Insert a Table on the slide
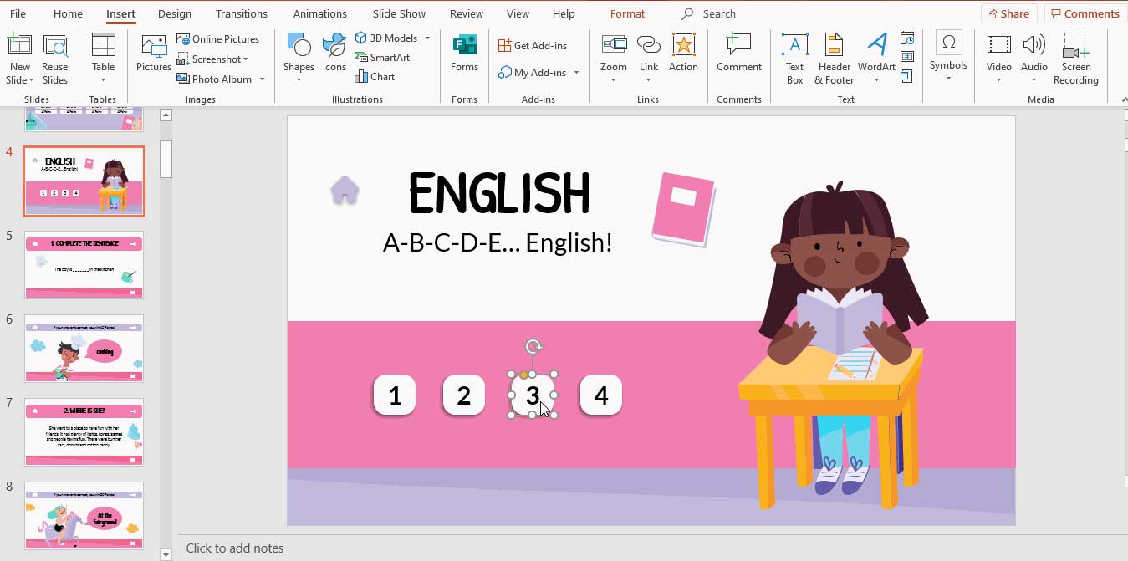The width and height of the screenshot is (1128, 561). tap(103, 59)
